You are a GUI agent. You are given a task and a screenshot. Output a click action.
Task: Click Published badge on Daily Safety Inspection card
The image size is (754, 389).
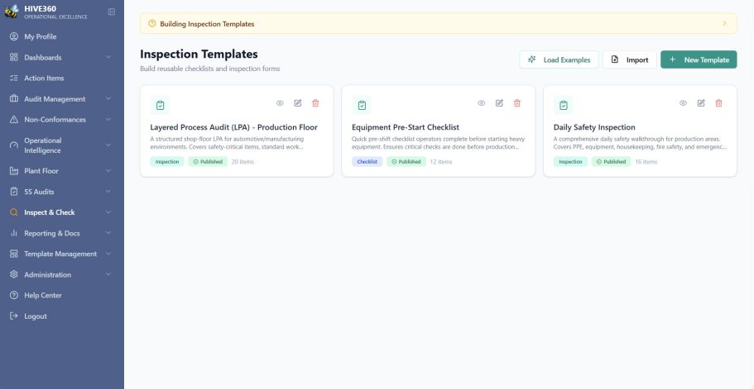(x=611, y=162)
